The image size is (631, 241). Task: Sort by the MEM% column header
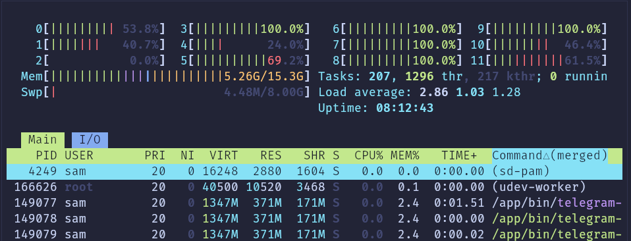click(405, 155)
